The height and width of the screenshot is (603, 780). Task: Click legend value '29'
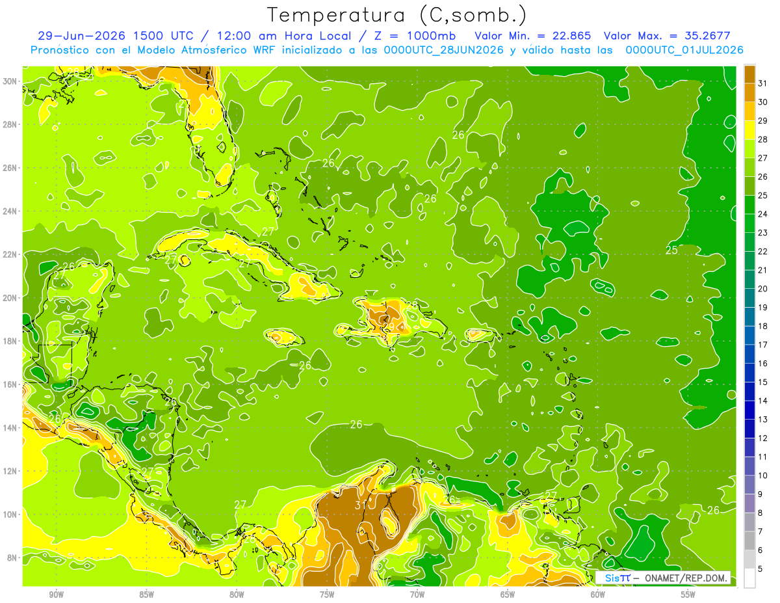763,121
